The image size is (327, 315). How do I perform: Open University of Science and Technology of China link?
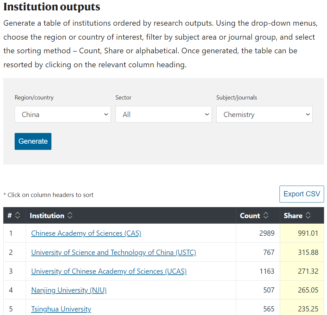click(114, 252)
